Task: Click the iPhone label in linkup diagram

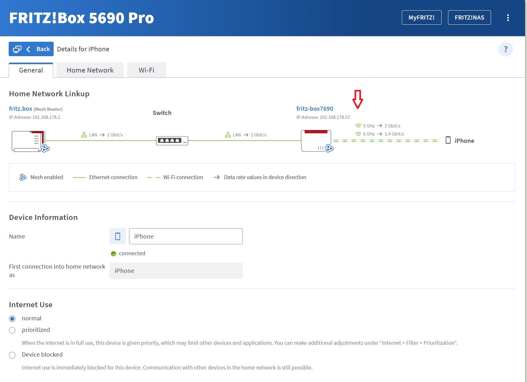Action: click(x=464, y=141)
